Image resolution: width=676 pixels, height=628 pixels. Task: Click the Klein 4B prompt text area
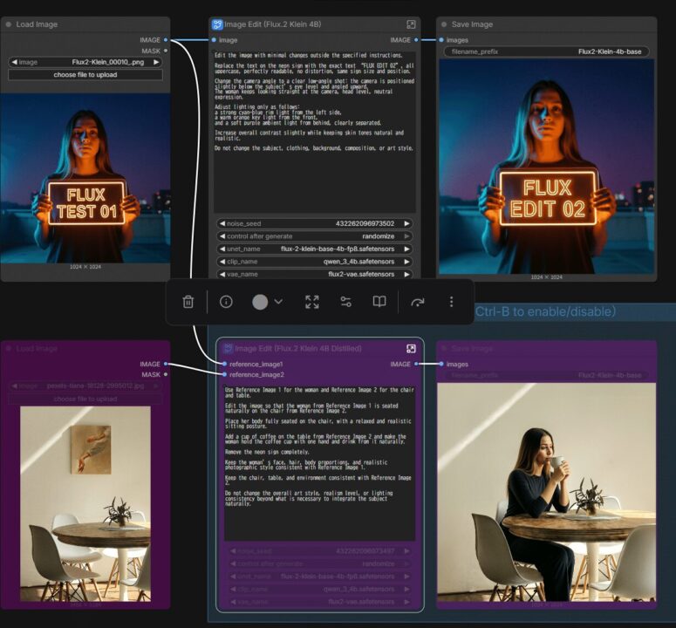coord(315,132)
